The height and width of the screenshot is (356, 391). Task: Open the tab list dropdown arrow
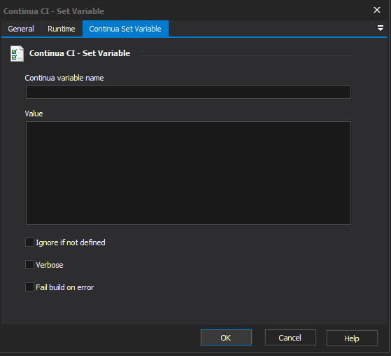[x=381, y=28]
